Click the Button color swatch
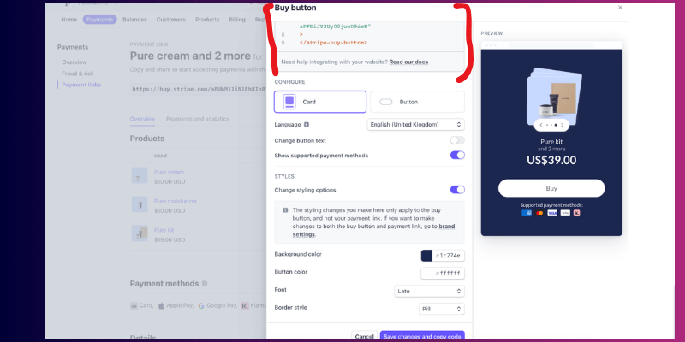 [426, 273]
